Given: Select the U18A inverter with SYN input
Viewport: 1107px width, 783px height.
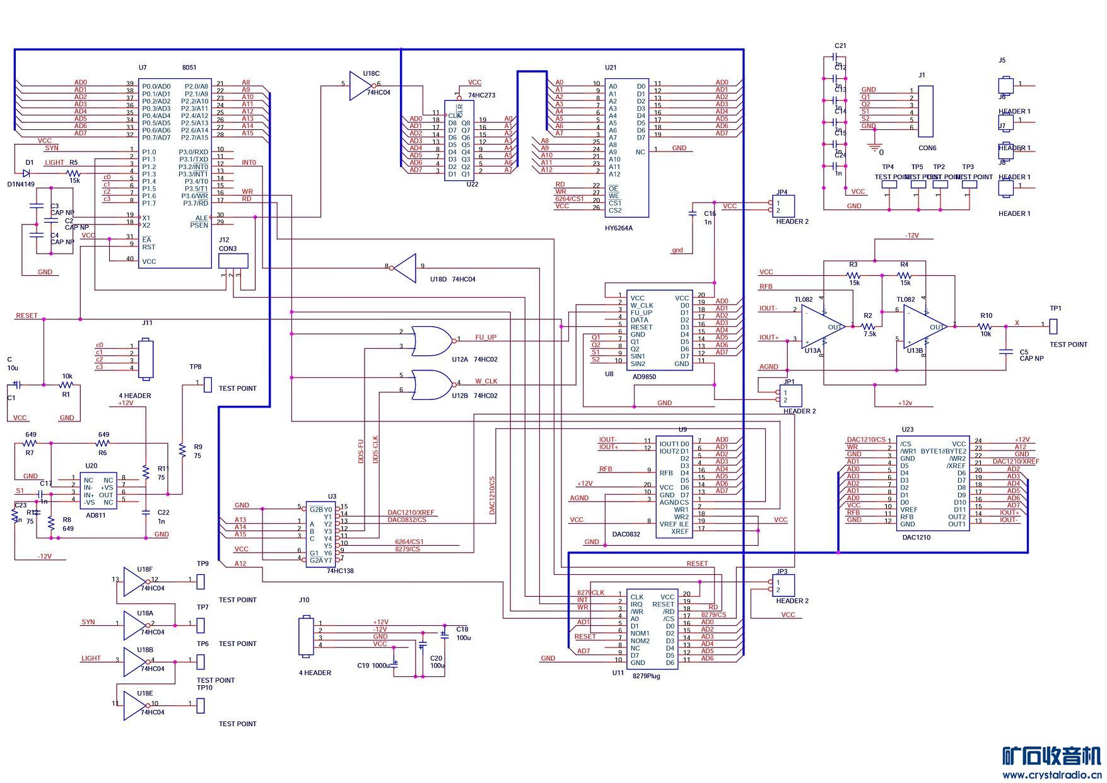Looking at the screenshot, I should click(x=136, y=625).
